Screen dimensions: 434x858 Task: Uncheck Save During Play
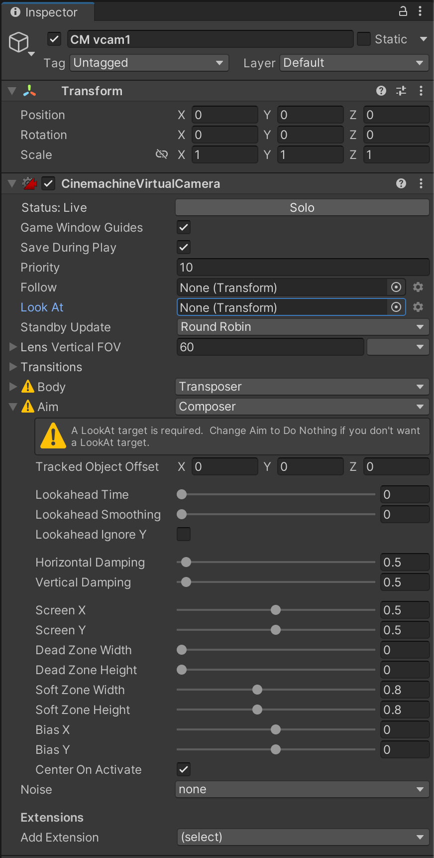184,247
